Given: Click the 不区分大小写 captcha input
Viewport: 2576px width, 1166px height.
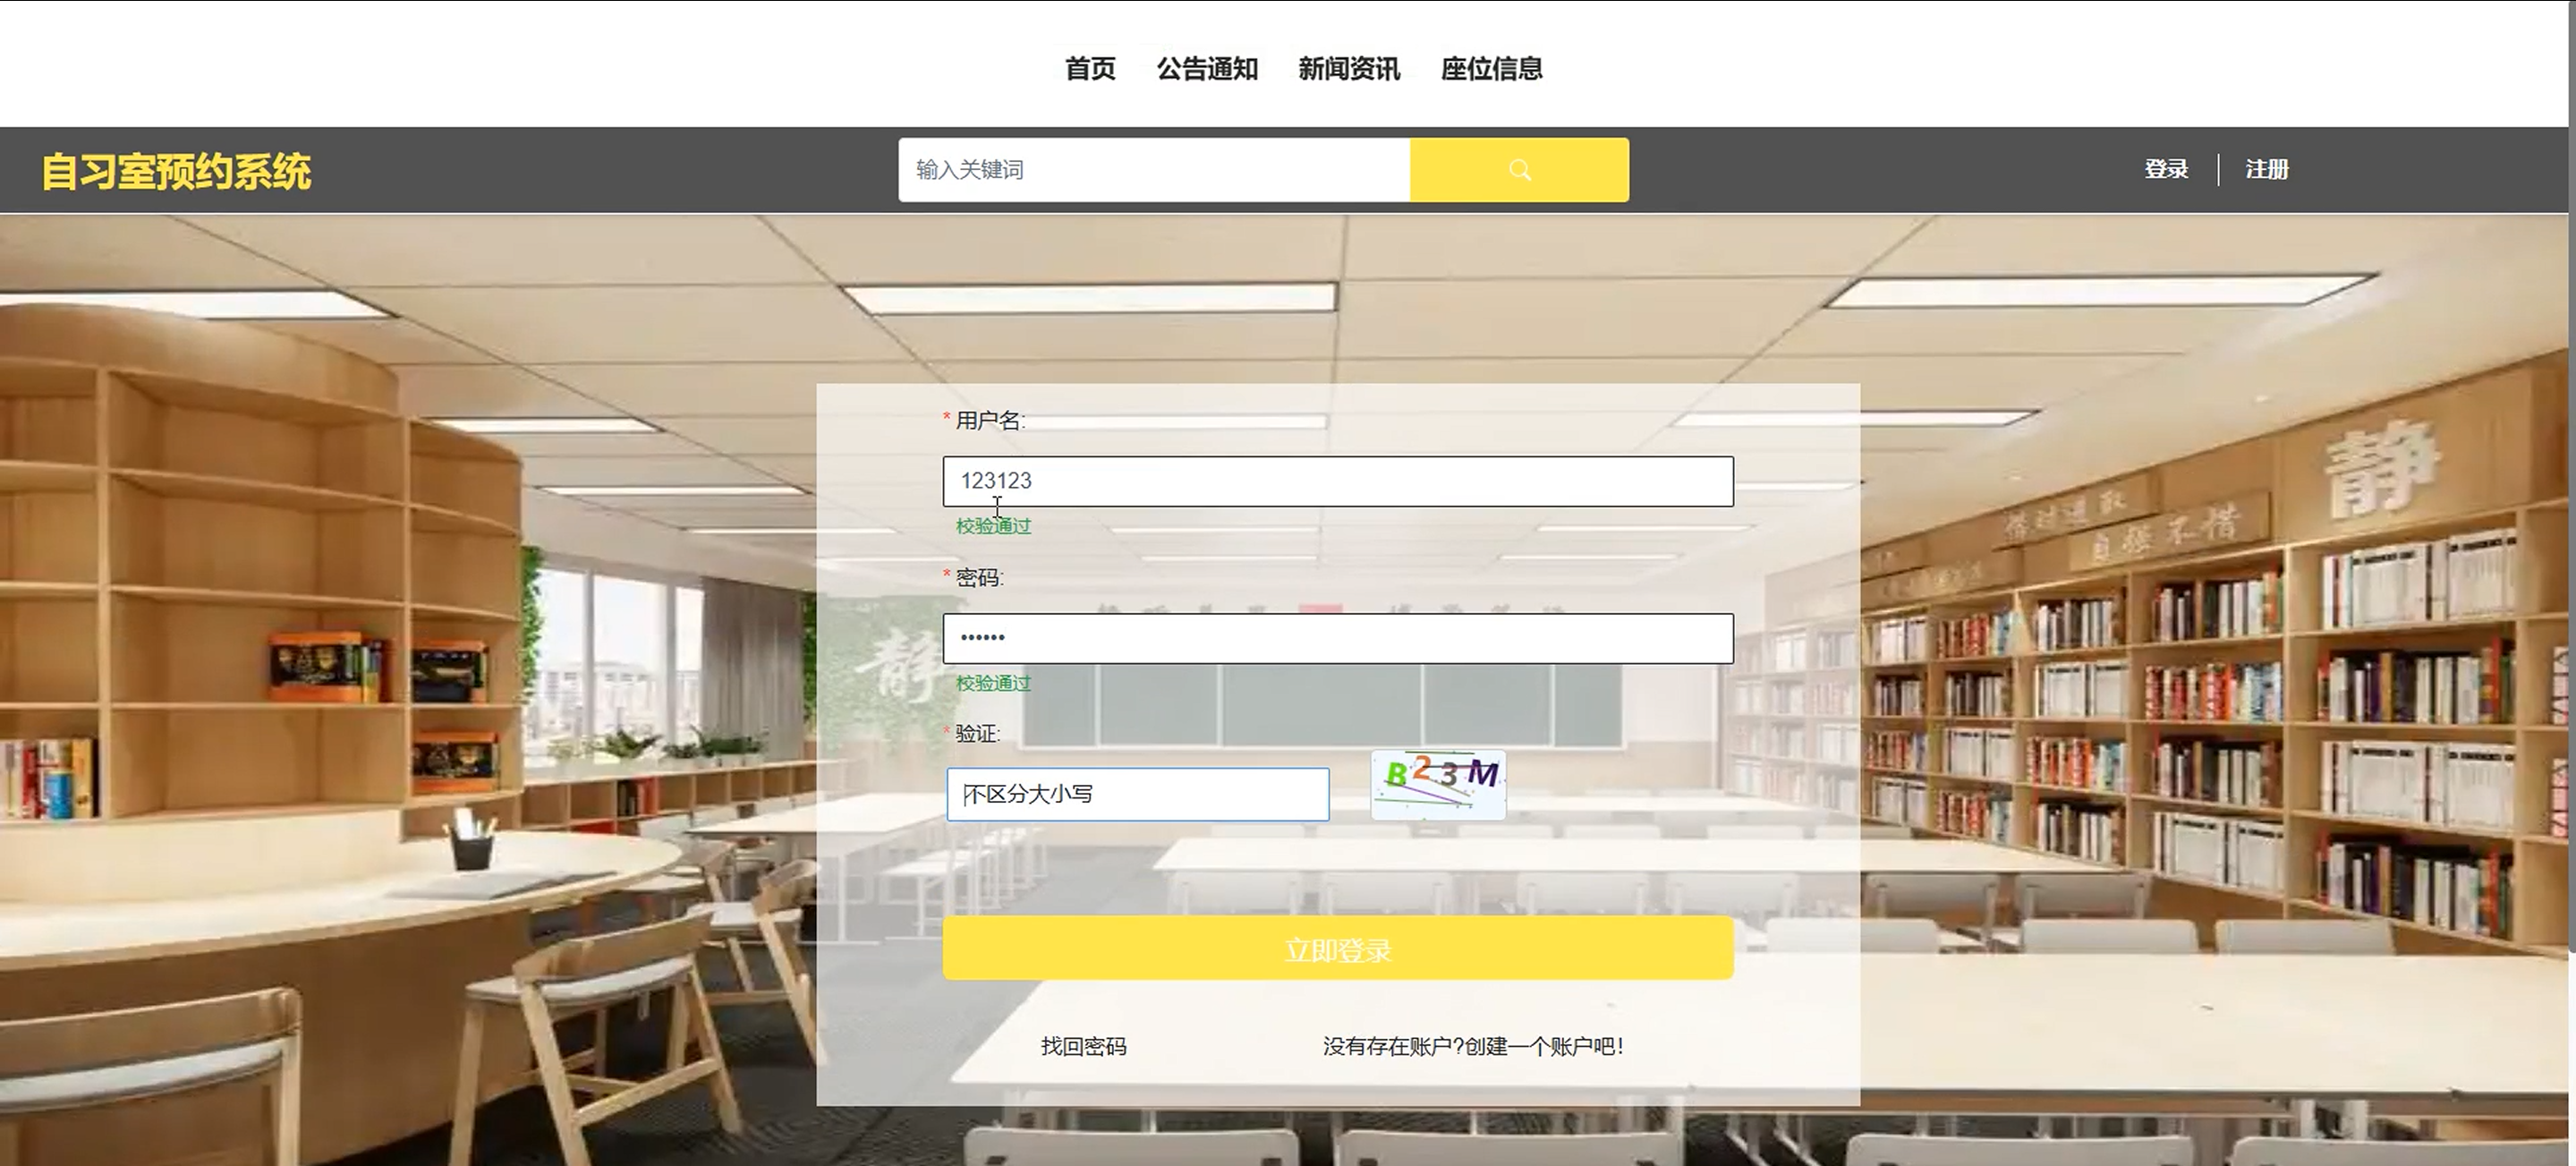Looking at the screenshot, I should point(1137,794).
